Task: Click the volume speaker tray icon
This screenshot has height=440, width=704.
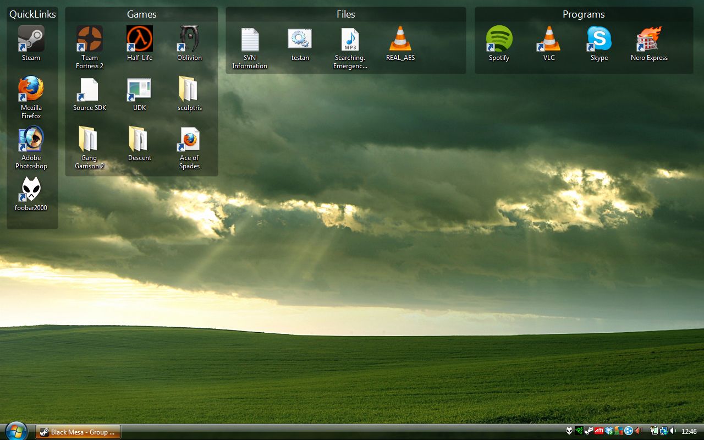Action: click(673, 431)
